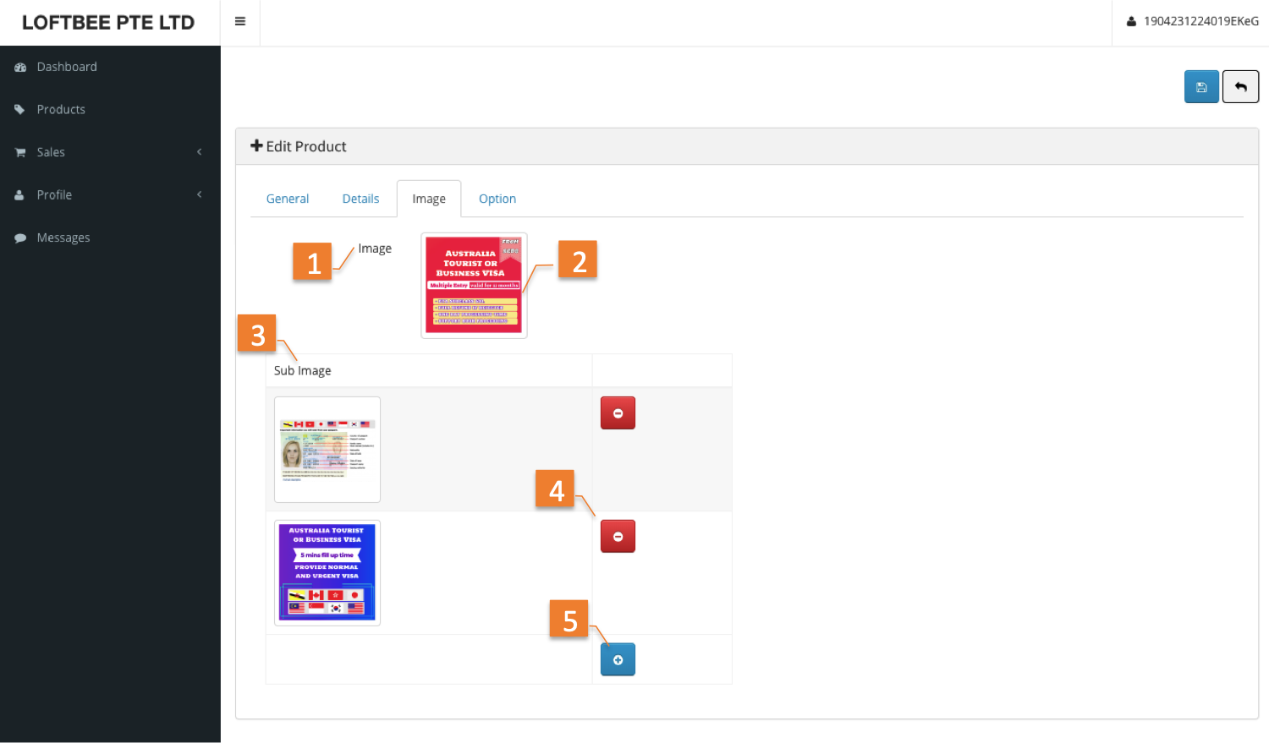Image resolution: width=1269 pixels, height=743 pixels.
Task: Switch to the Details tab
Action: click(360, 199)
